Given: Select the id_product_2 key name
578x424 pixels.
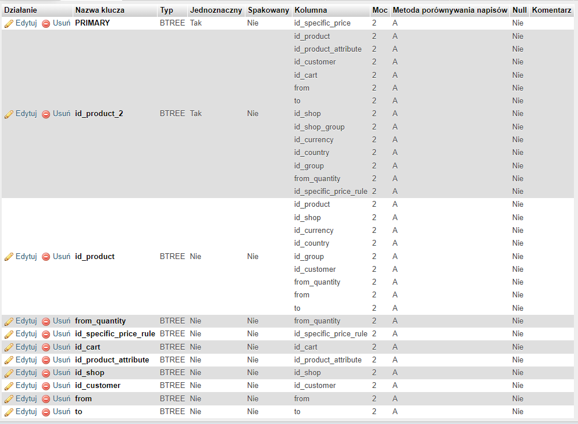Looking at the screenshot, I should pos(99,114).
